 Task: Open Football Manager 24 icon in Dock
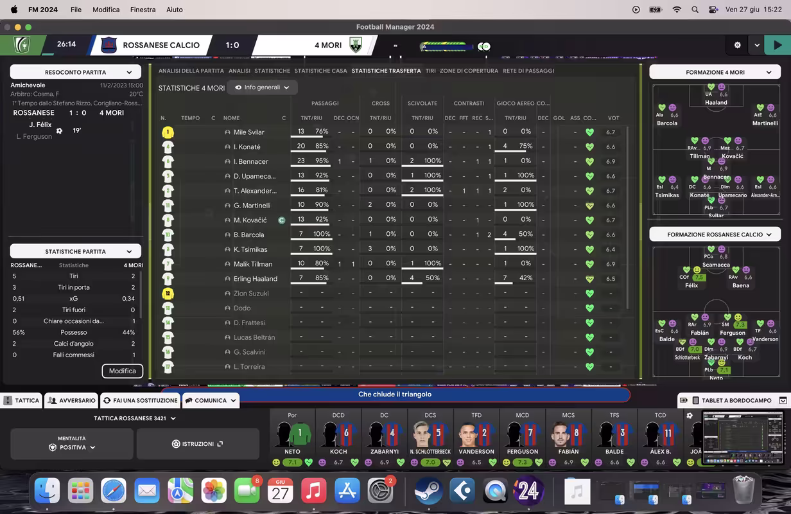coord(528,492)
